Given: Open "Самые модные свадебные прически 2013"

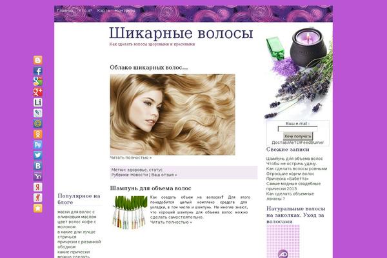Looking at the screenshot, I should (293, 186).
